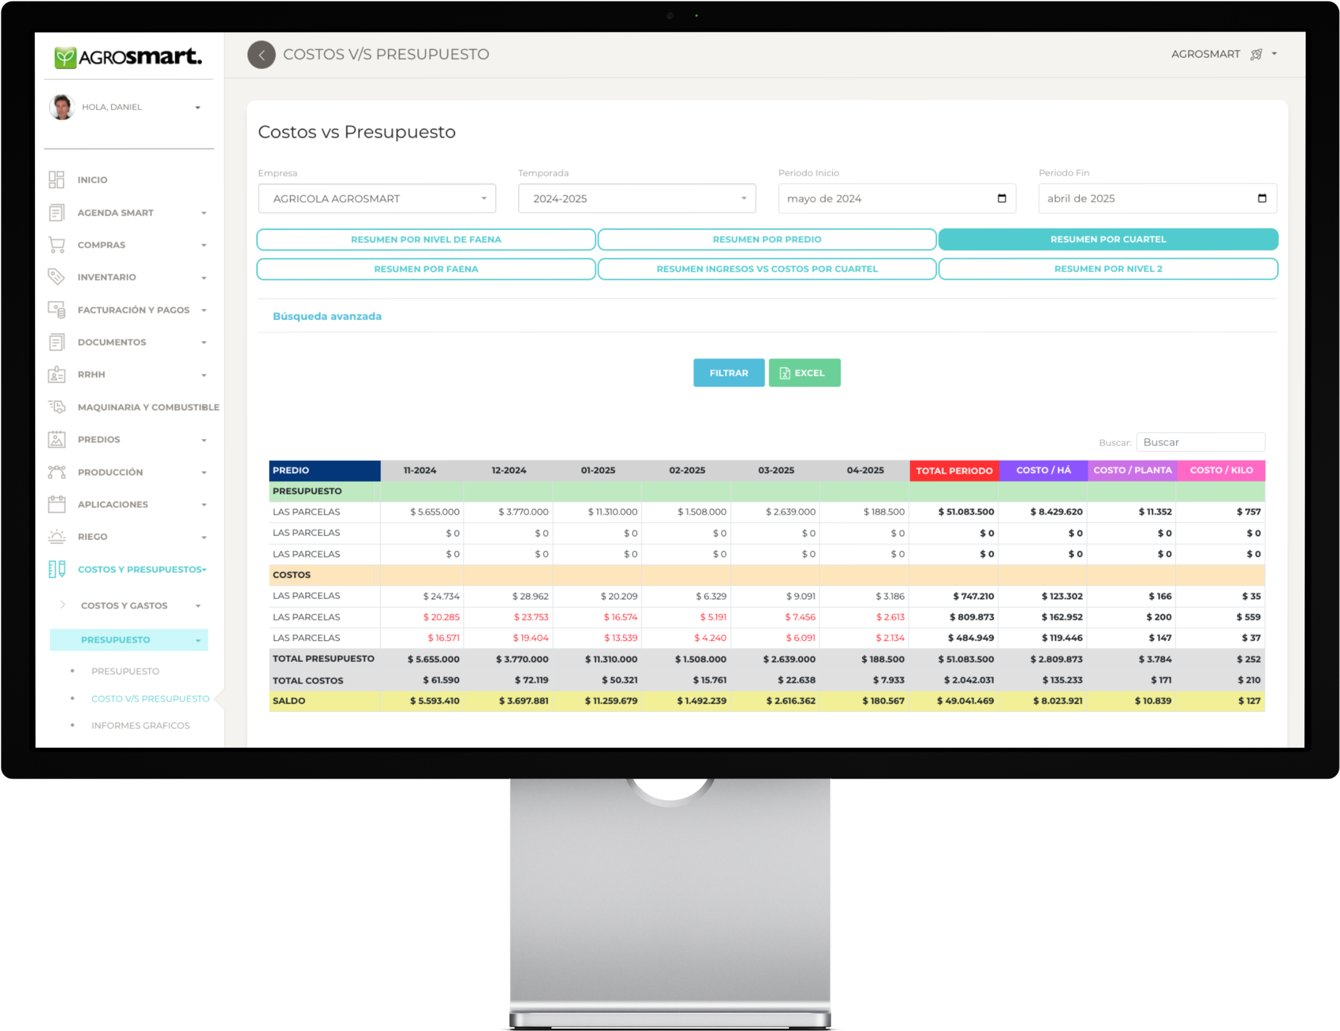Click the rocket icon next to AGROSMART

click(x=1256, y=55)
